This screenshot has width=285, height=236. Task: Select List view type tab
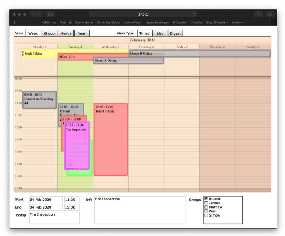pos(160,33)
